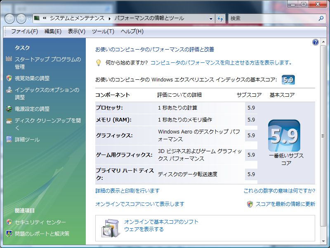Open オンラインでスコアについて表示します link
This screenshot has width=330, height=248.
click(140, 204)
